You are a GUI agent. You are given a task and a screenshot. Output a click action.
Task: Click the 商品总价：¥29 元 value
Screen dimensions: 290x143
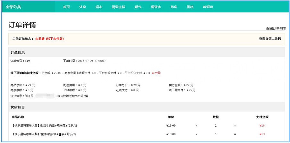coord(23,85)
